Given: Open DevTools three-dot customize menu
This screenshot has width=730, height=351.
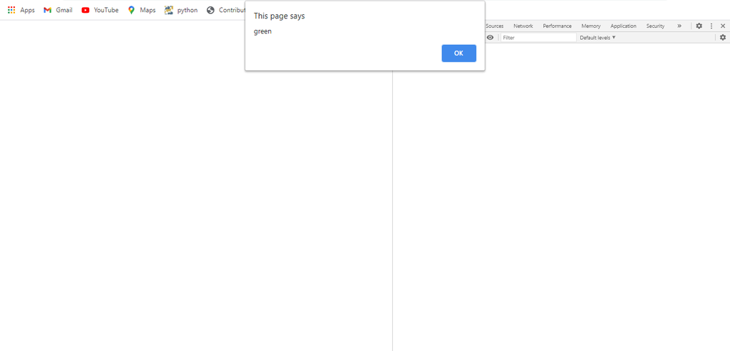Looking at the screenshot, I should [711, 26].
